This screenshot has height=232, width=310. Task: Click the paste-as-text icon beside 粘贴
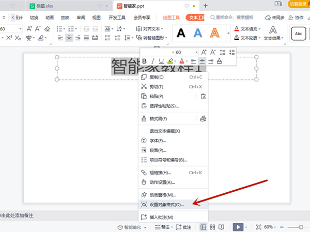[x=203, y=96]
